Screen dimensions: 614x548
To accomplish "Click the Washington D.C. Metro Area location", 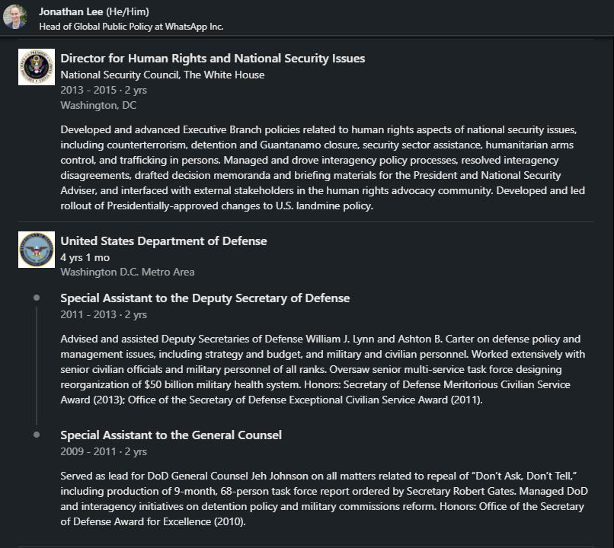I will click(127, 272).
